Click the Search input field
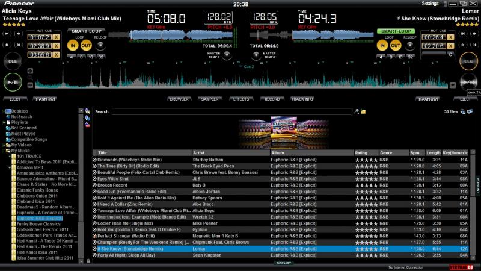The width and height of the screenshot is (481, 271). pos(232,111)
